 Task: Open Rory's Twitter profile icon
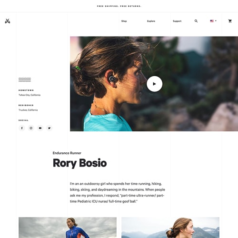(50, 128)
